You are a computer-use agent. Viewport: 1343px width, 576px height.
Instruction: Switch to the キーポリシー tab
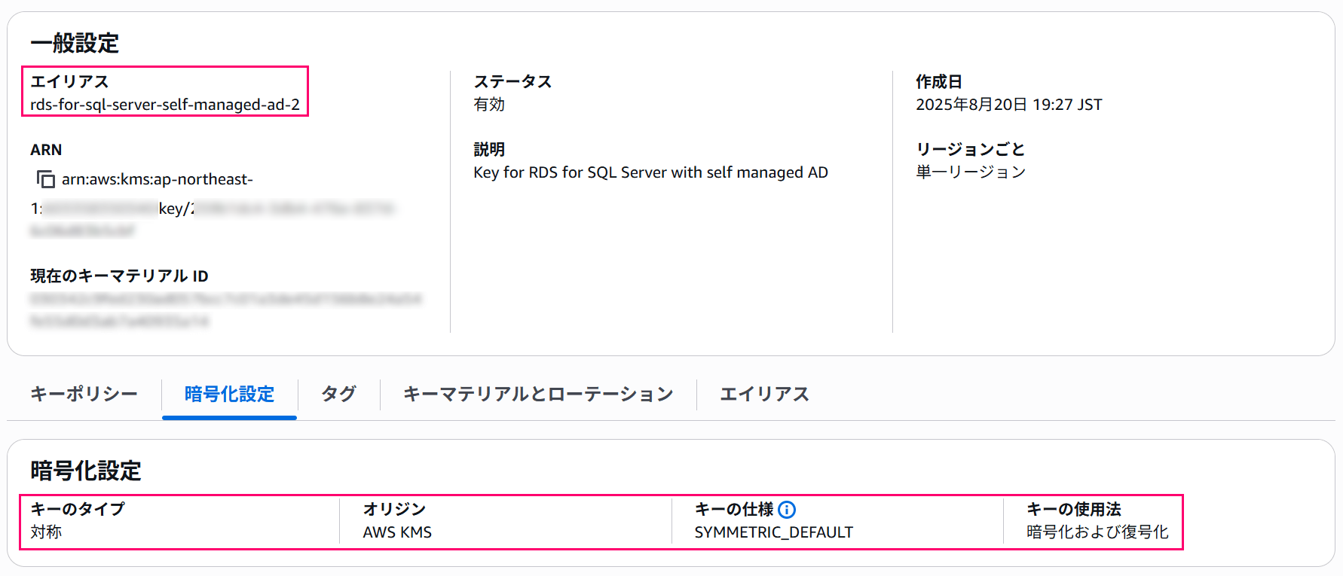(84, 394)
